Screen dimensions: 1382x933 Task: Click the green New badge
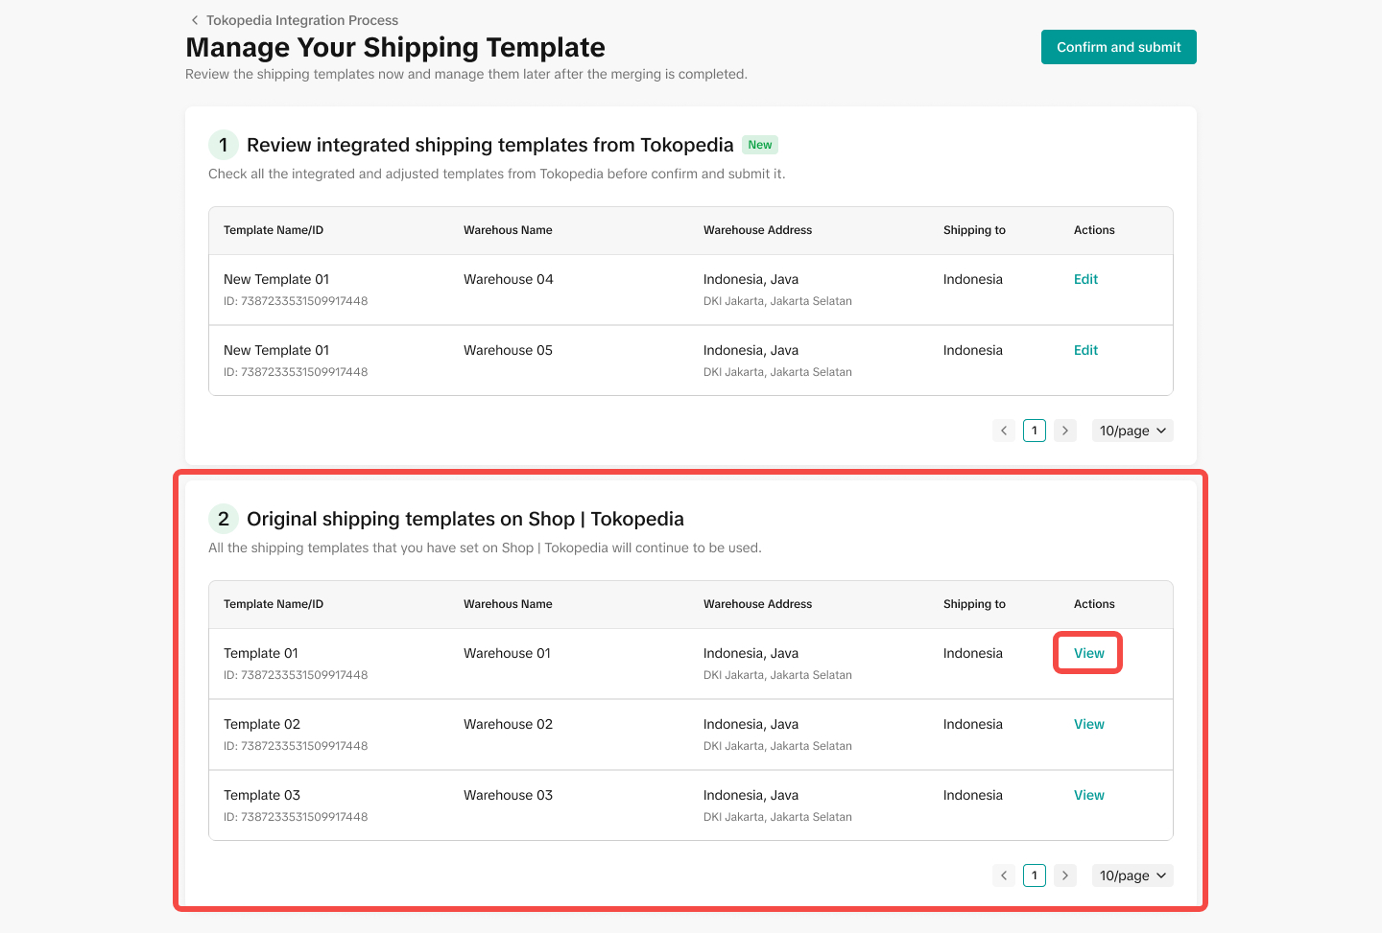(760, 145)
